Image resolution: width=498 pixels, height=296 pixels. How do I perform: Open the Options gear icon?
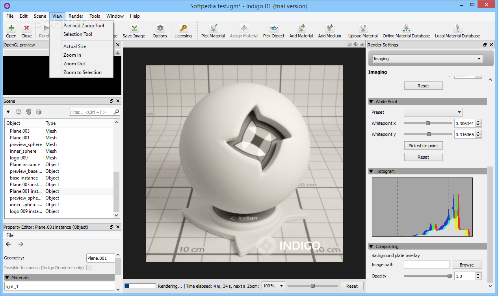160,28
